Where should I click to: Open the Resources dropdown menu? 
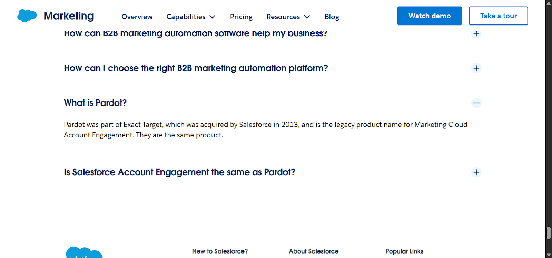[288, 17]
